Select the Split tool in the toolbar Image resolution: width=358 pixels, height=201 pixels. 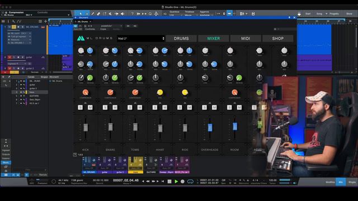pos(110,13)
